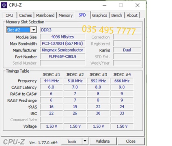This screenshot has height=146, width=172.
Task: Click the Timings Table group label
Action: click(x=18, y=71)
